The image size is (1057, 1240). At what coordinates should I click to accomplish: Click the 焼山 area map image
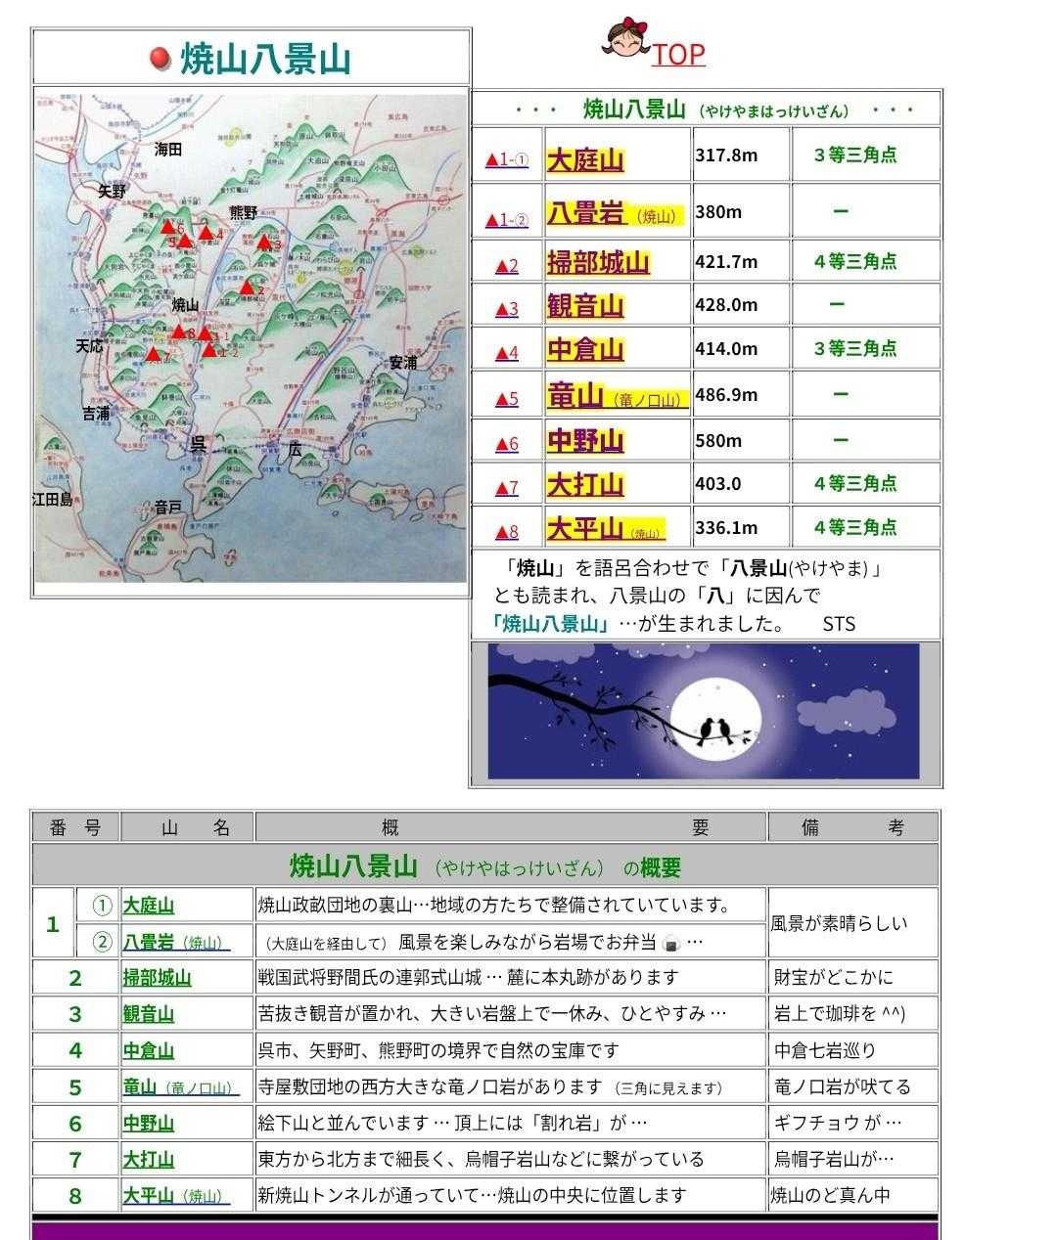[252, 335]
